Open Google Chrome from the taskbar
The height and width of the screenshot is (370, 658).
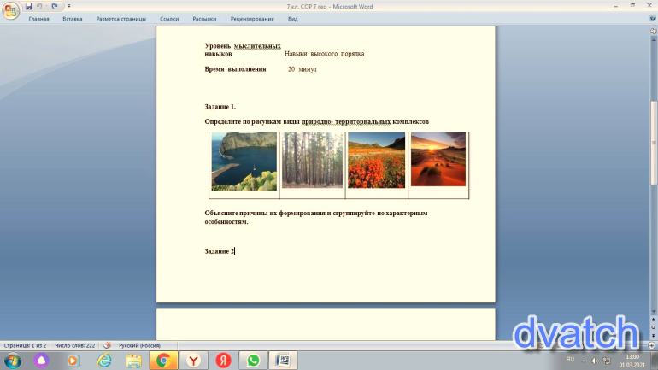[x=163, y=361]
